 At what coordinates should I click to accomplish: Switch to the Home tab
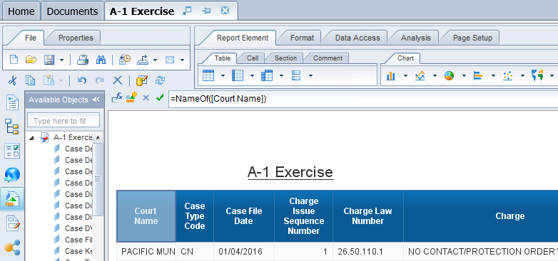21,11
